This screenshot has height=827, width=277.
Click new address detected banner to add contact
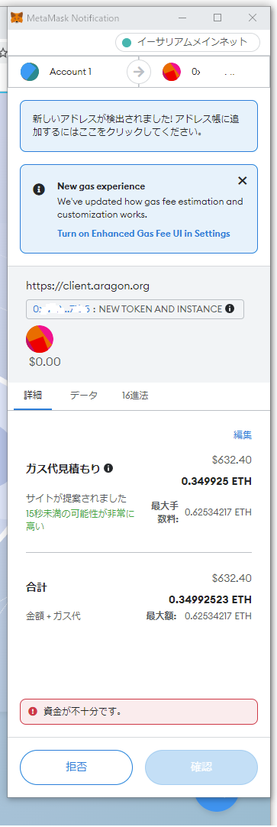(x=139, y=125)
